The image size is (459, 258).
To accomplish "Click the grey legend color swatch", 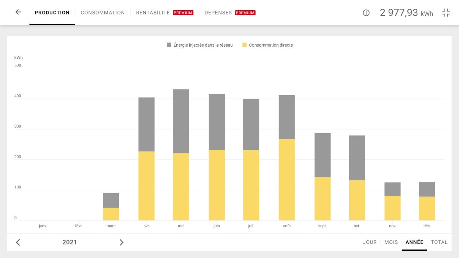I will [169, 45].
